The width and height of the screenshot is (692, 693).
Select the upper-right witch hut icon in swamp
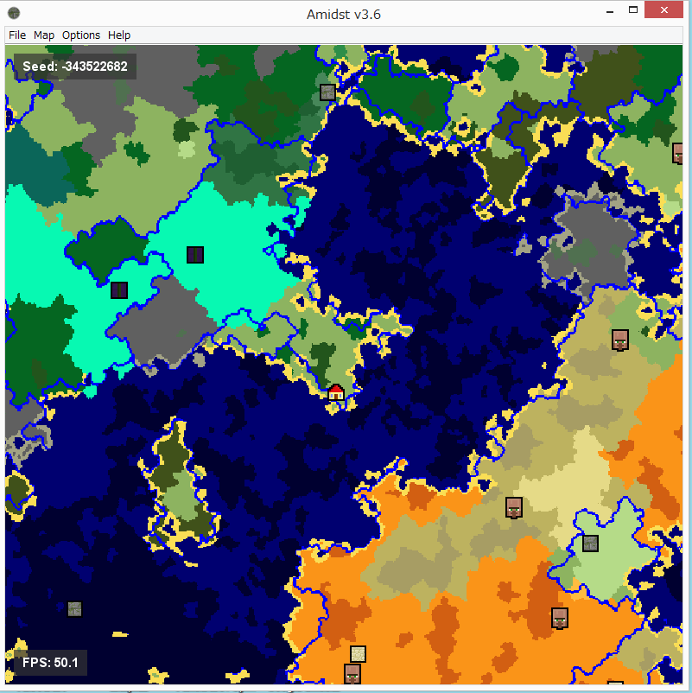195,255
